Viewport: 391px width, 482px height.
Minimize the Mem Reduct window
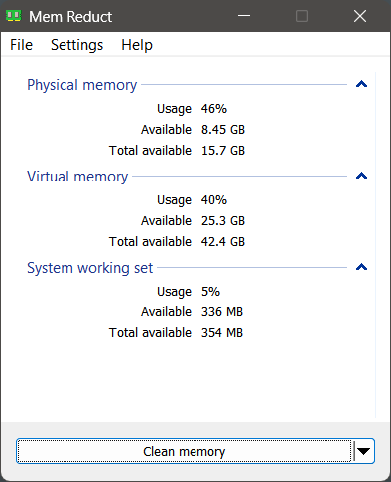pyautogui.click(x=244, y=16)
